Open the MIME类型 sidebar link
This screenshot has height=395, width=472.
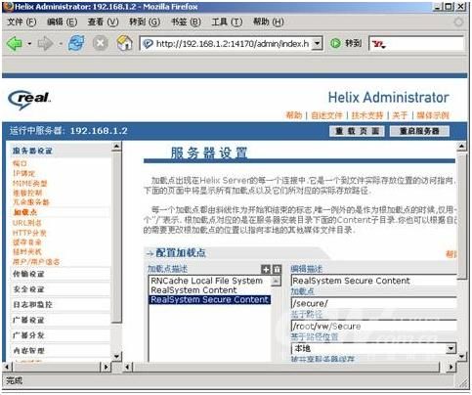pyautogui.click(x=30, y=183)
